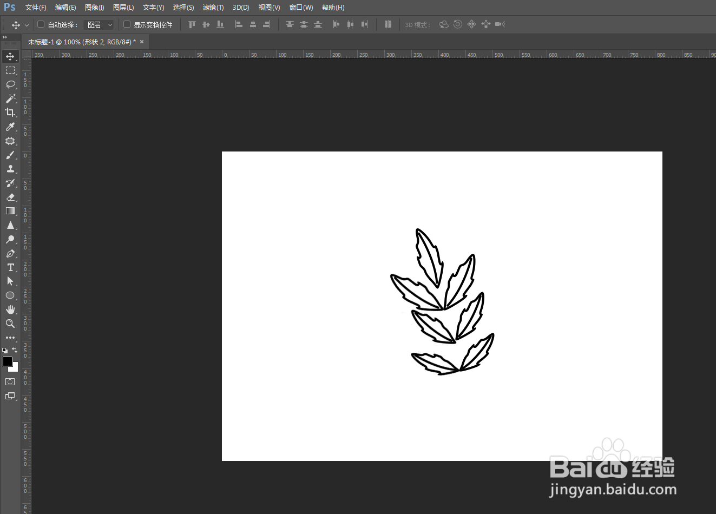Select the Lasso tool
716x514 pixels.
click(10, 84)
